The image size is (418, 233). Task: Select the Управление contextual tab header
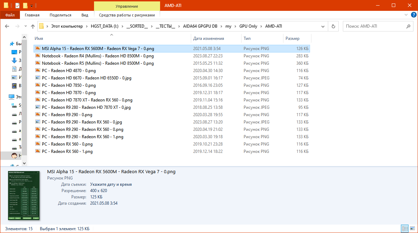(127, 6)
